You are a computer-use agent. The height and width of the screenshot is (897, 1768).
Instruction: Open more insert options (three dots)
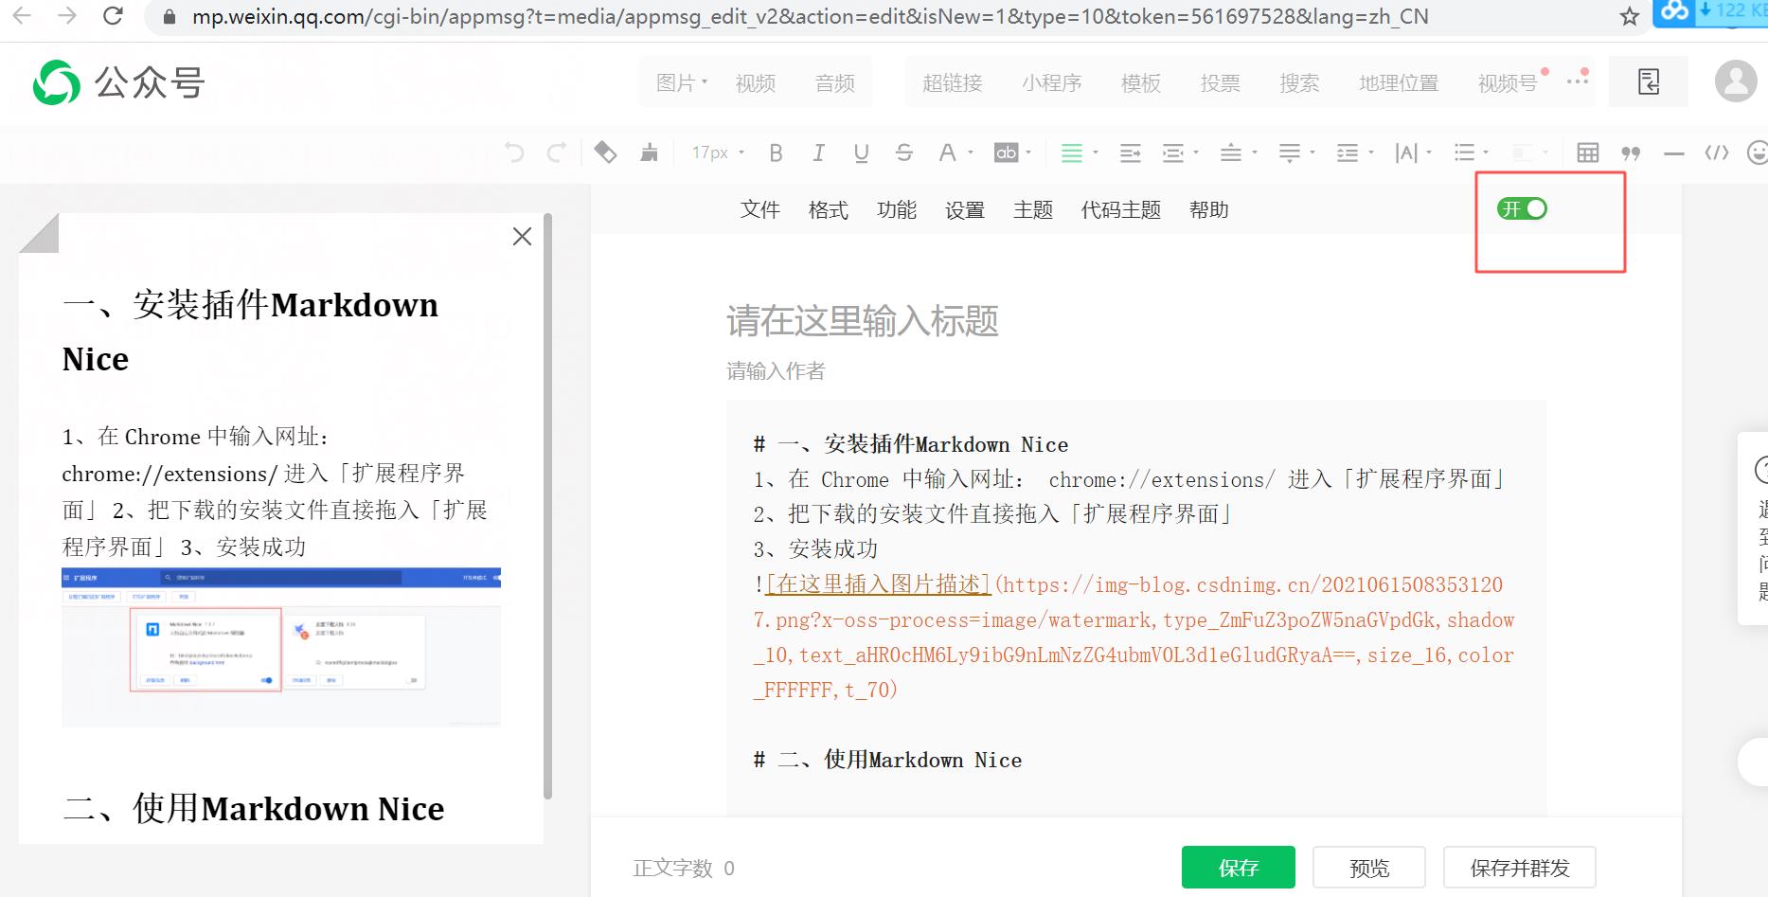(1577, 81)
